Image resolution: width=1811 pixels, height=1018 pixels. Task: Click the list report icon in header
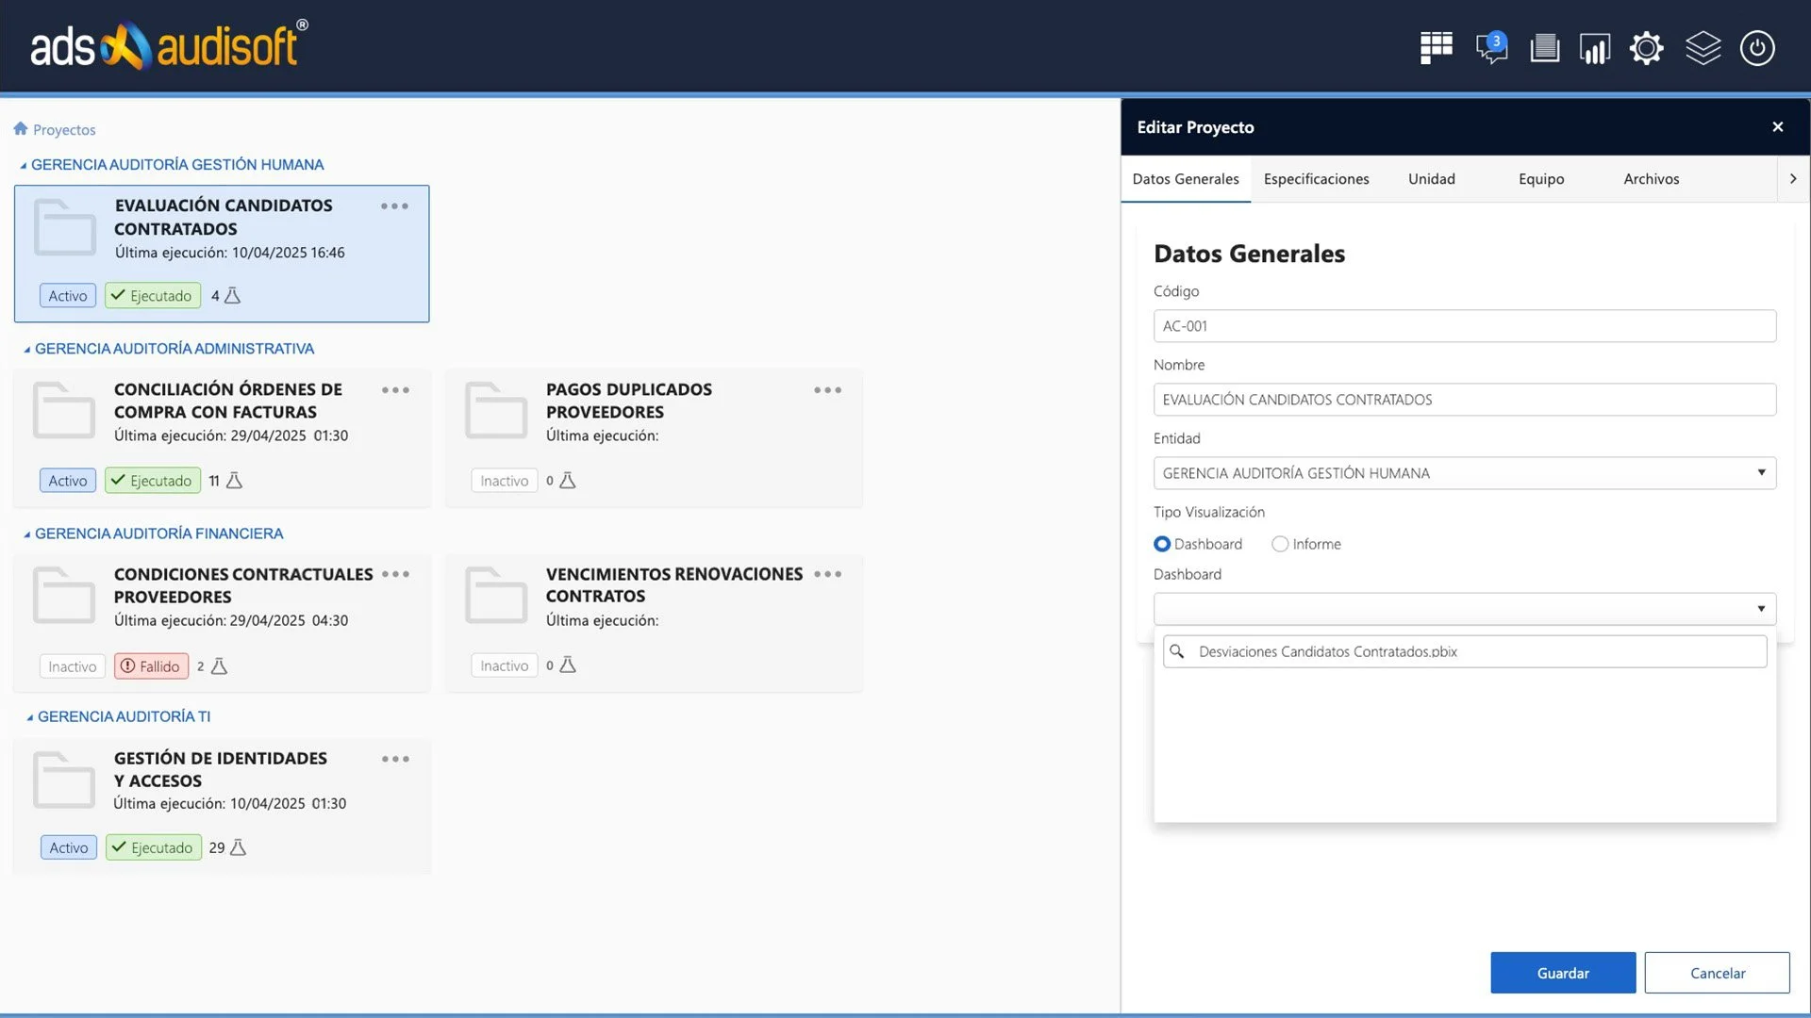(1544, 47)
